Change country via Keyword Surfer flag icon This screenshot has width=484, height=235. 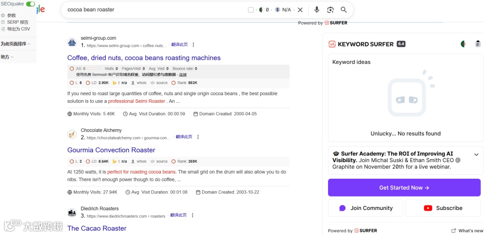pyautogui.click(x=463, y=44)
